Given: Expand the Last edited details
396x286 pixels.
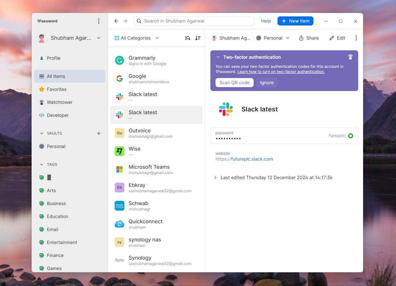Looking at the screenshot, I should 216,178.
